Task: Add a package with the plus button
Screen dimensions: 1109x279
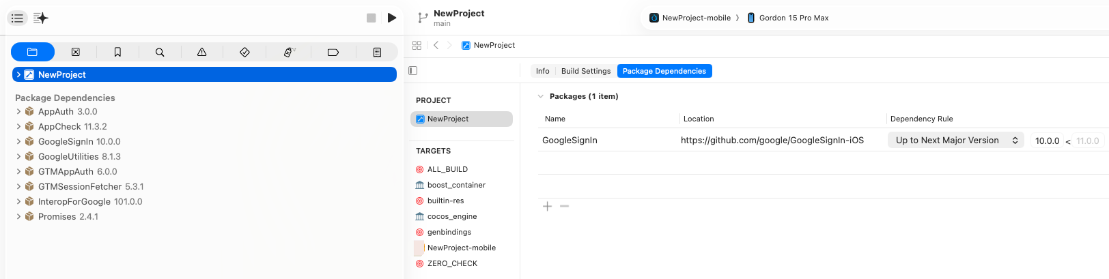Action: (x=547, y=206)
